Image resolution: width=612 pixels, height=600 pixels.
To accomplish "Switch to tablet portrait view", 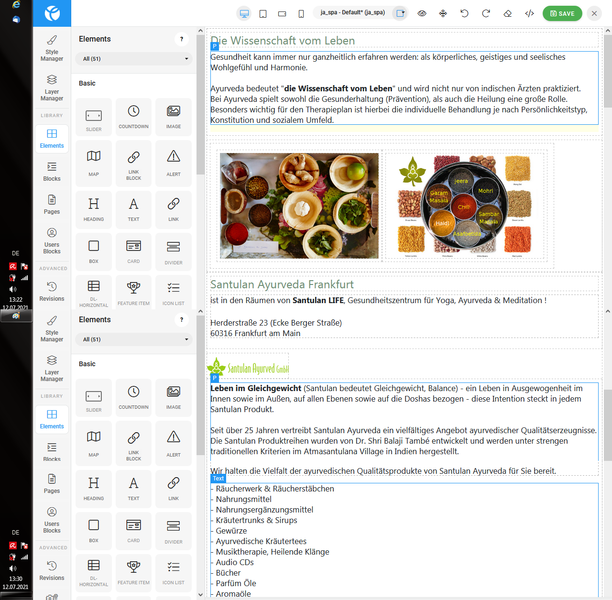I will click(x=263, y=13).
